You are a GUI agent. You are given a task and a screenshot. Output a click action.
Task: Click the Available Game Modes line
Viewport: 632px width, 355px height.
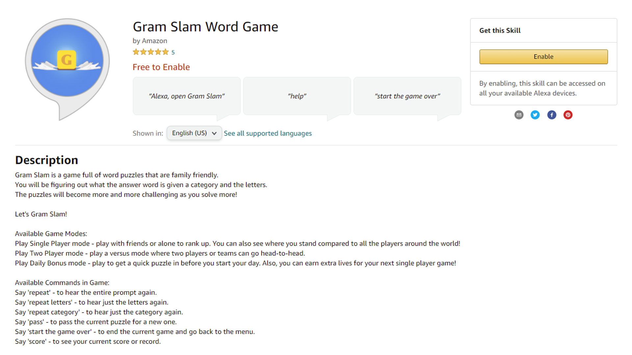pos(51,234)
